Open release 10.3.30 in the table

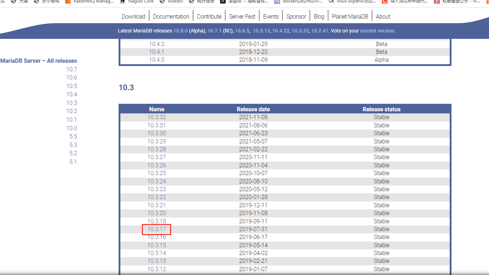pyautogui.click(x=157, y=133)
